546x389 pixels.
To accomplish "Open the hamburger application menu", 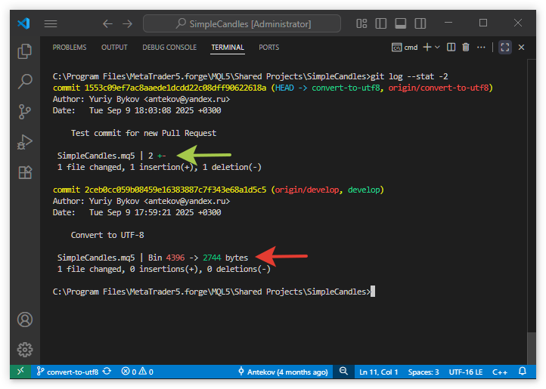I will point(51,23).
